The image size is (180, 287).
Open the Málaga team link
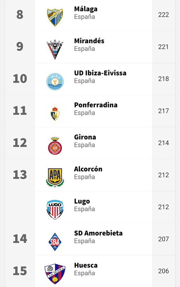point(86,9)
